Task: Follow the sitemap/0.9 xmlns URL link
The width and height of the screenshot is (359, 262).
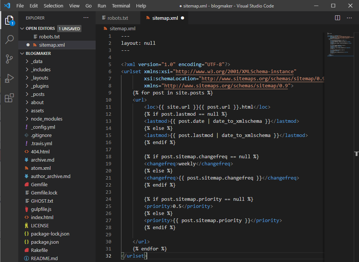Action: click(226, 86)
